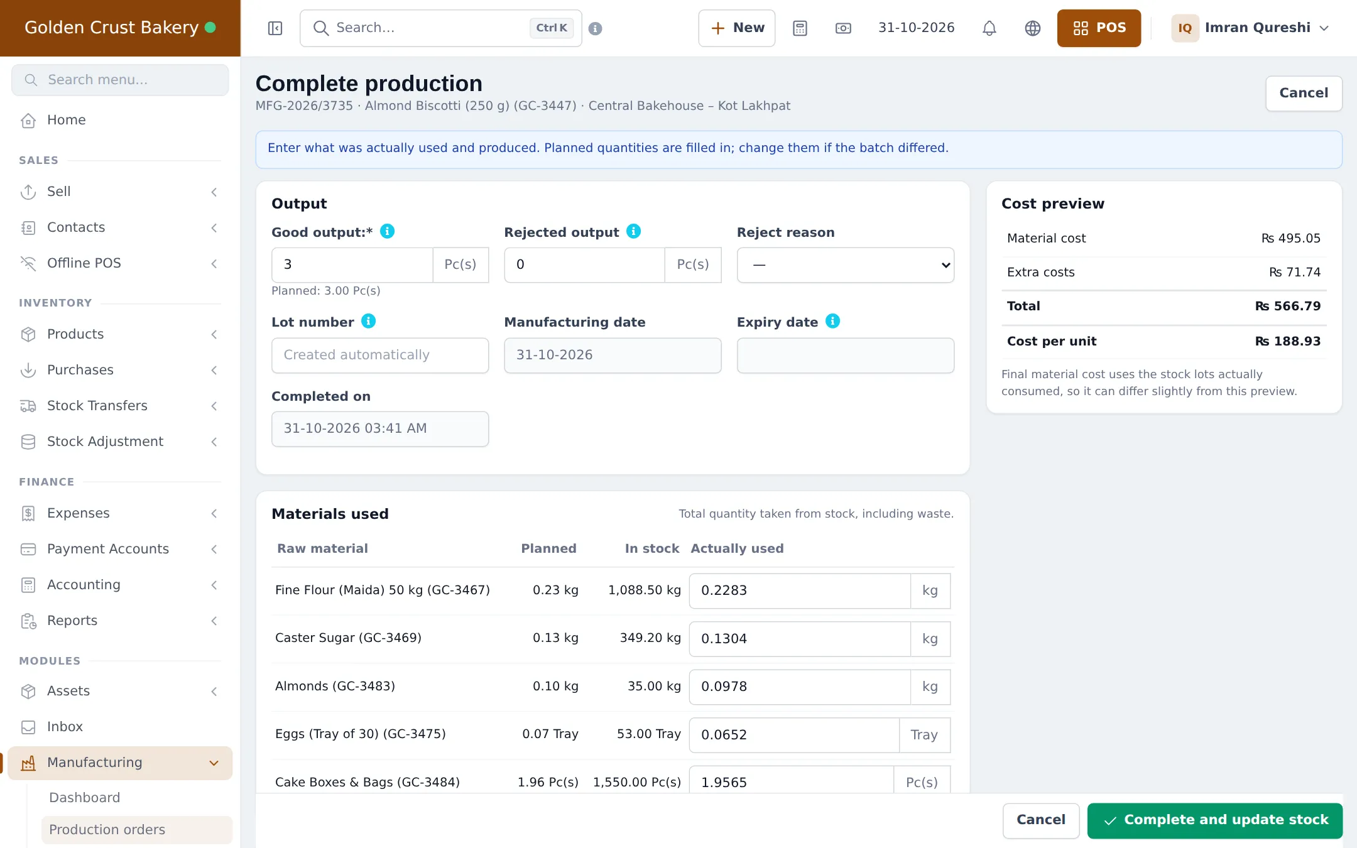Expand the Products menu chevron
1357x848 pixels.
(x=214, y=335)
